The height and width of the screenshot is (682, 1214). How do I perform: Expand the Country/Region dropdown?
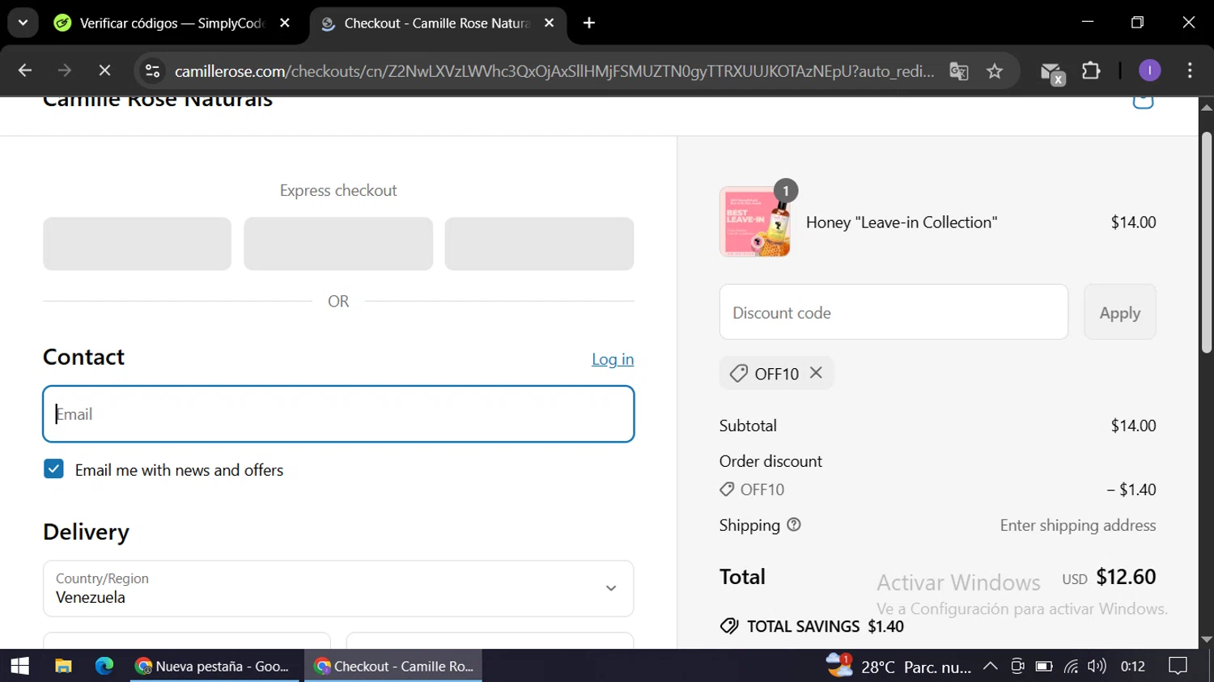coord(338,588)
